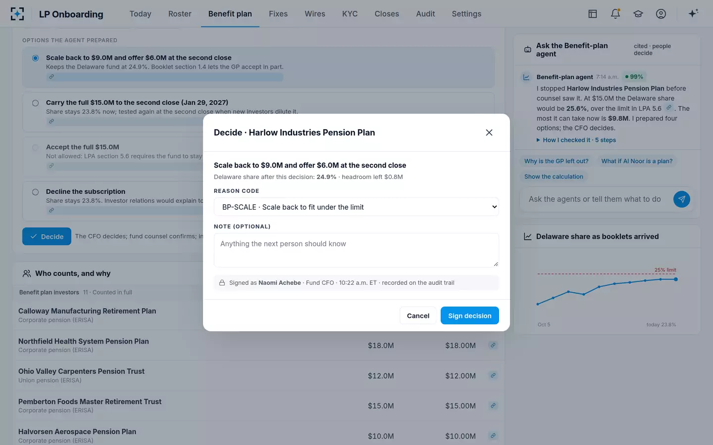Click the $18.00M value in Northfield row
The image size is (713, 445).
pos(460,346)
